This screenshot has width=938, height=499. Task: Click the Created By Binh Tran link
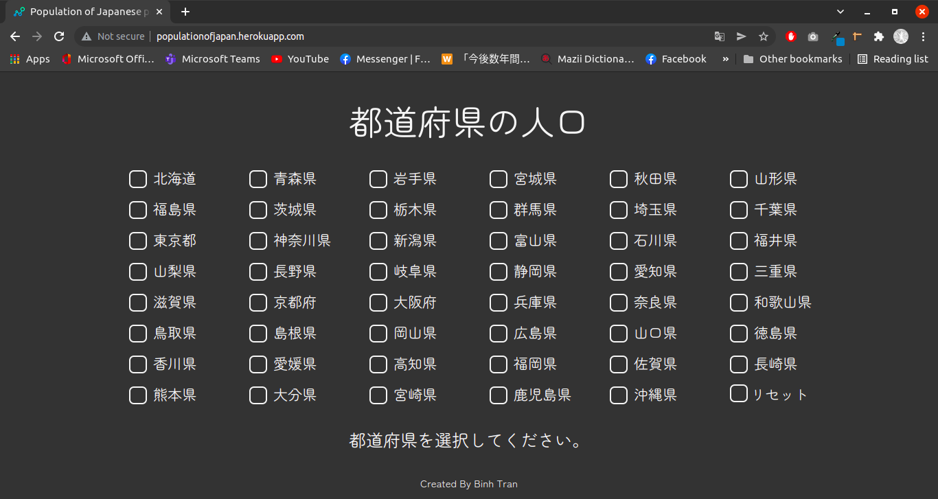pyautogui.click(x=469, y=483)
